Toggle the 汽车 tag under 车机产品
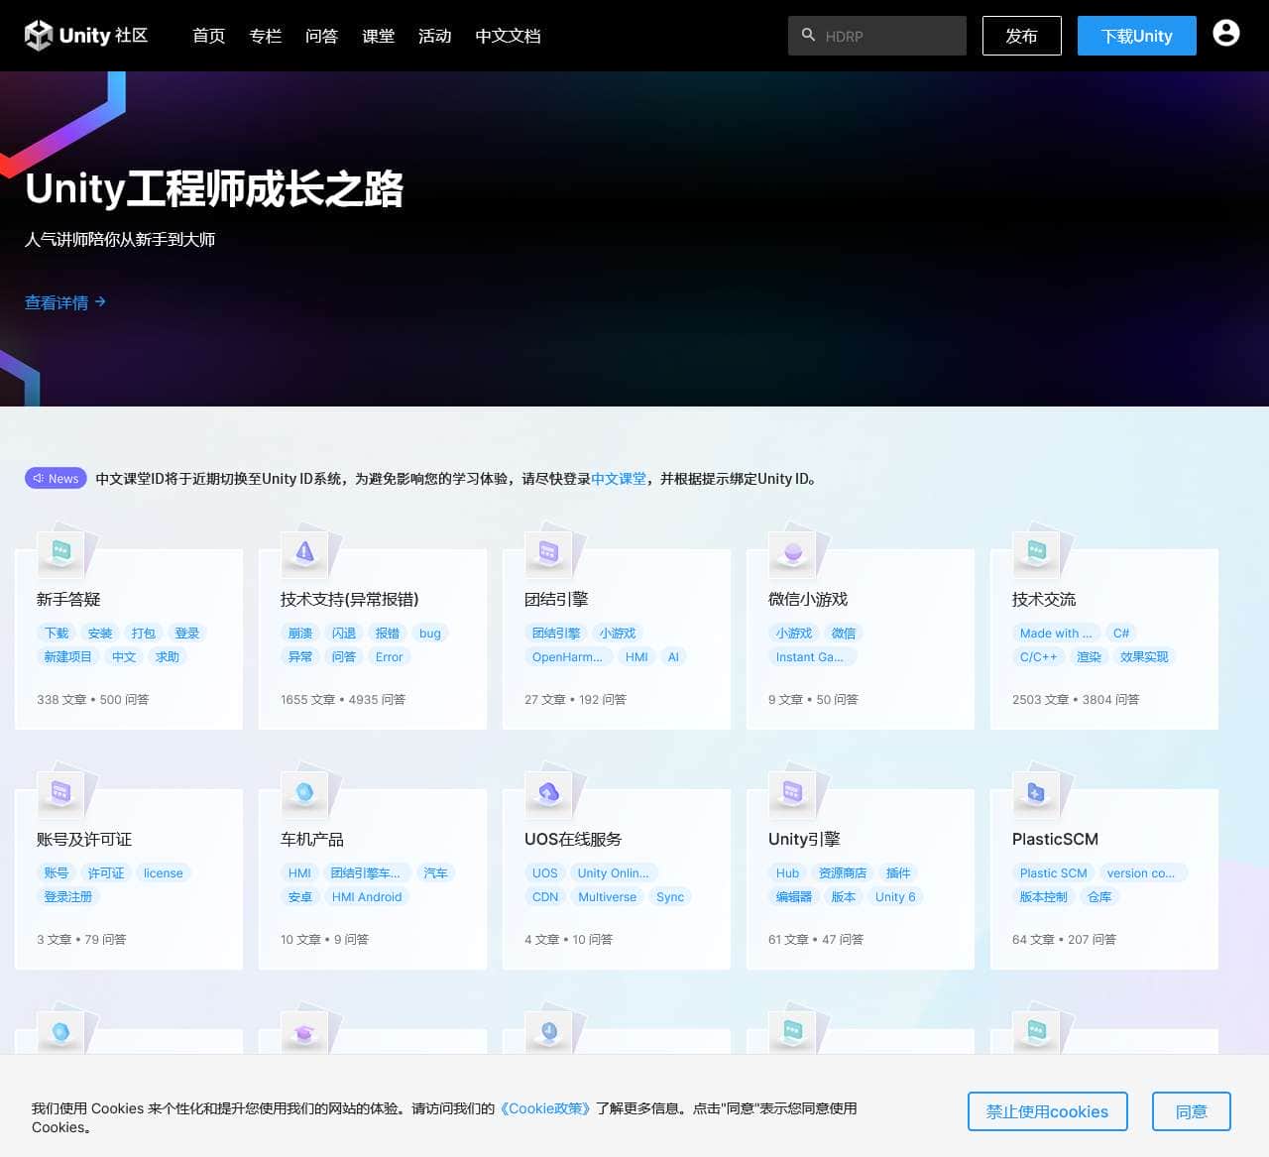Image resolution: width=1269 pixels, height=1157 pixels. 436,872
